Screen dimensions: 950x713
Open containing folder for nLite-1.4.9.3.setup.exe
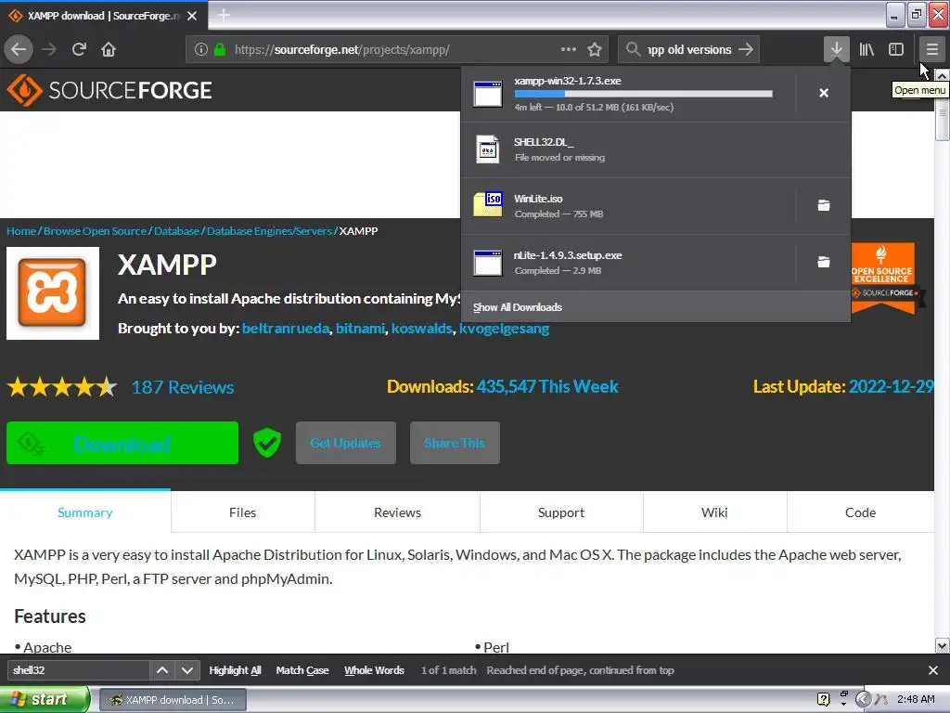[x=824, y=262]
